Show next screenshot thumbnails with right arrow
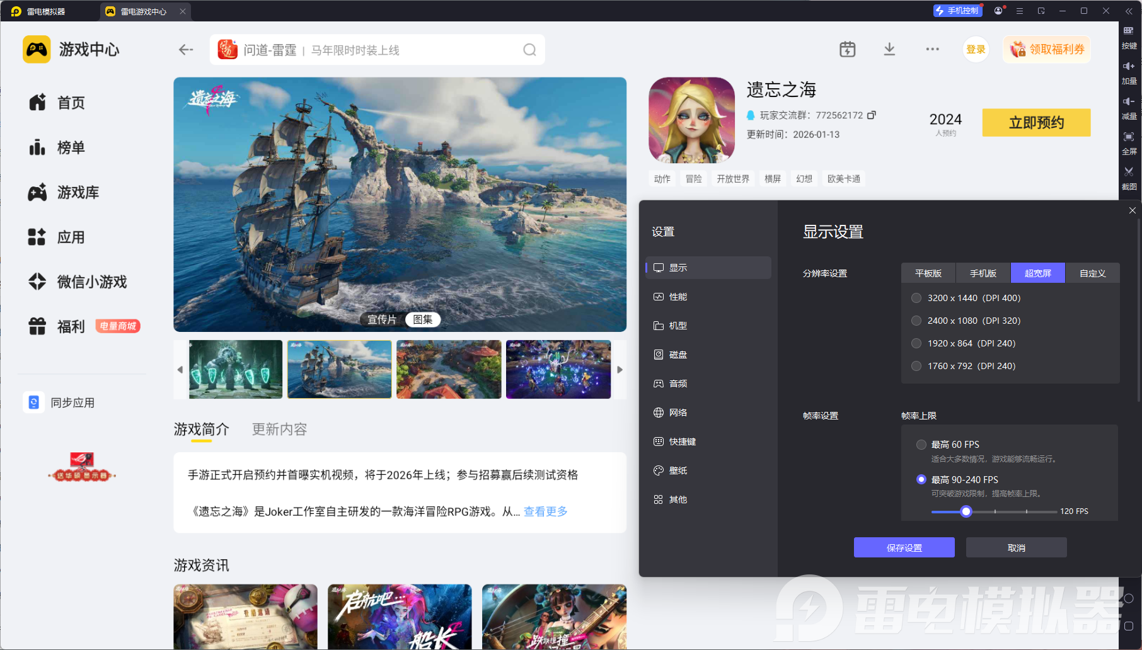The image size is (1142, 650). tap(620, 370)
